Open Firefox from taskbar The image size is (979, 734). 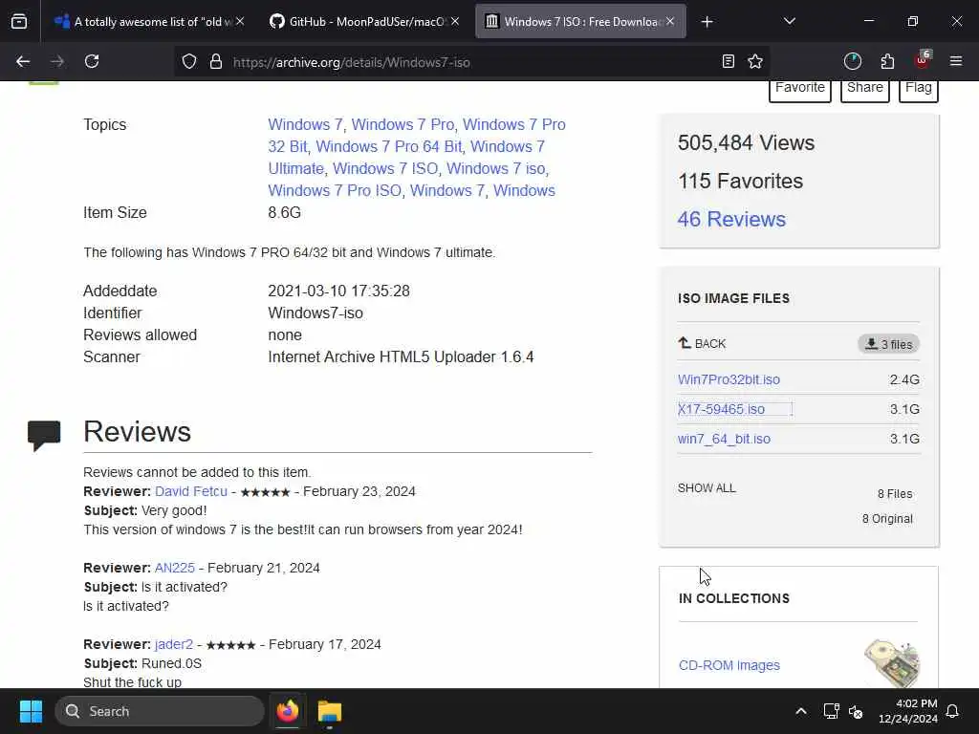288,711
